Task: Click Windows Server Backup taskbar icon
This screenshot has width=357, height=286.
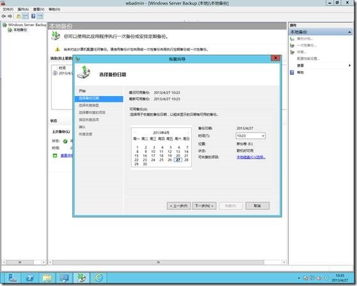Action: 81,278
